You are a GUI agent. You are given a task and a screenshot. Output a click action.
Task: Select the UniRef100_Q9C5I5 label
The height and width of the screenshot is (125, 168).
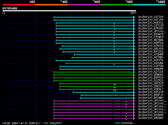point(151,84)
